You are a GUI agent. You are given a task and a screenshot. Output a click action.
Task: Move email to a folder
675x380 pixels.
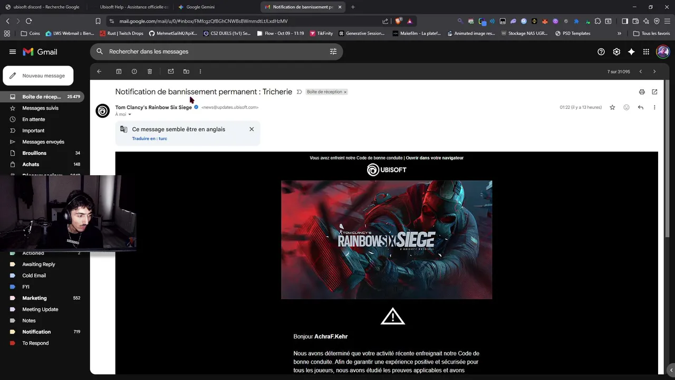click(186, 71)
